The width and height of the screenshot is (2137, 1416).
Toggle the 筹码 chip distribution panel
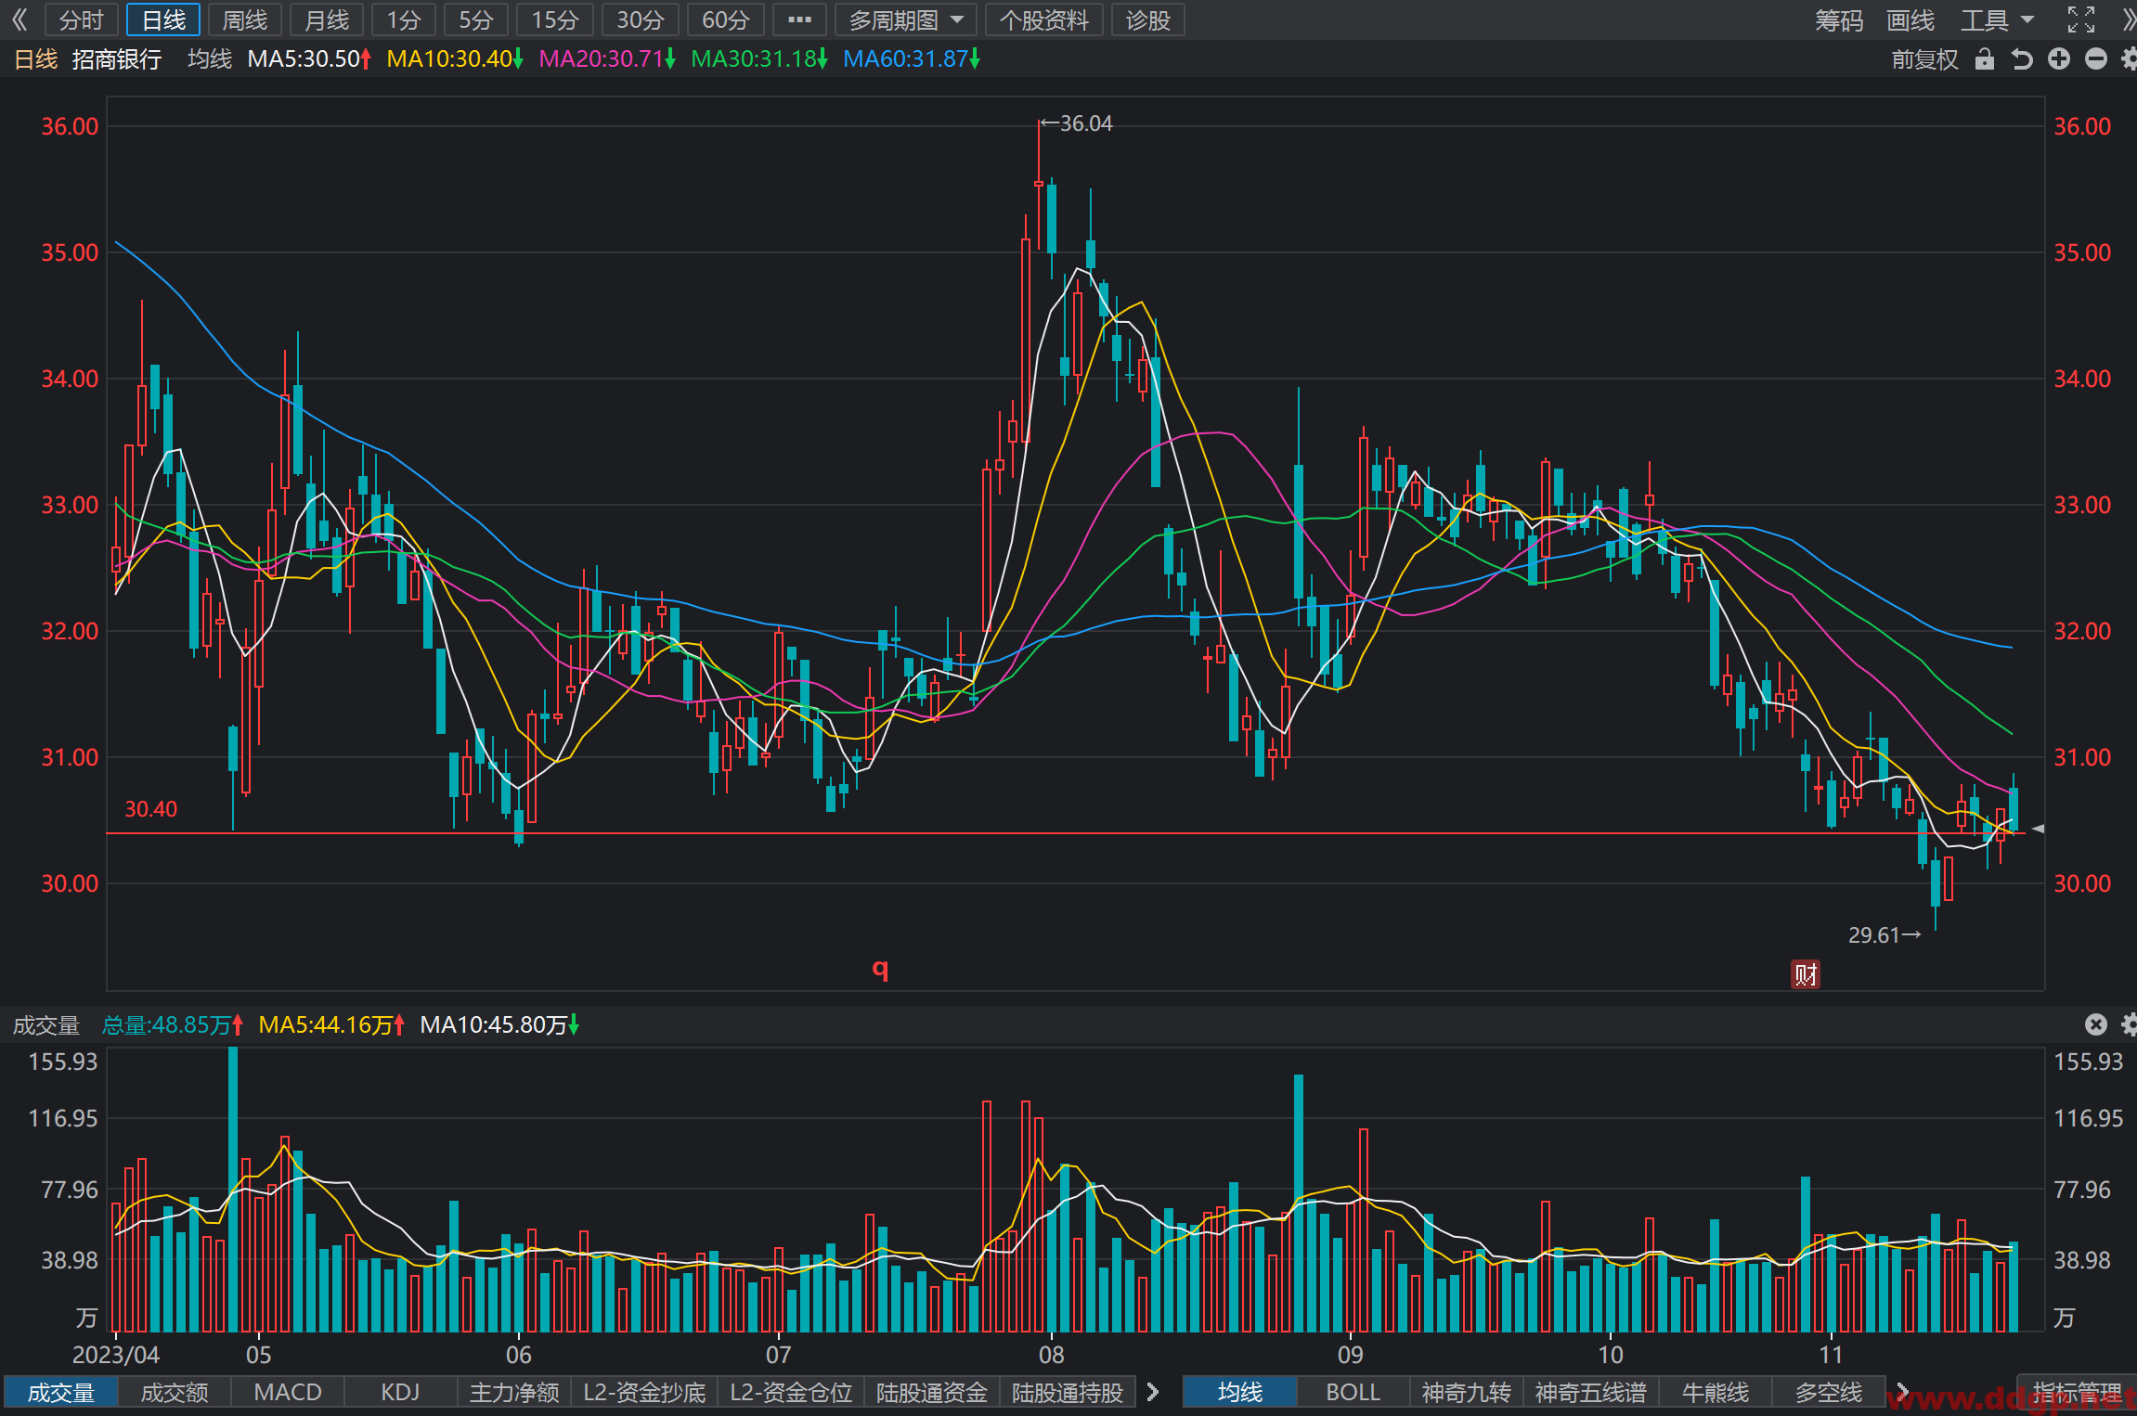pyautogui.click(x=1839, y=19)
